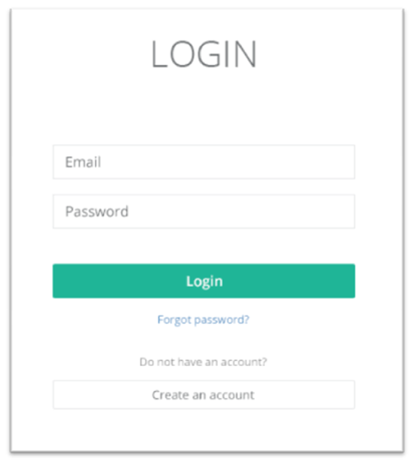The width and height of the screenshot is (414, 465).
Task: Follow the blue Forgot password? hyperlink
Action: point(204,320)
